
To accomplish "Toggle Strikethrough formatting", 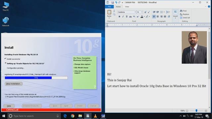I will [x=130, y=17].
